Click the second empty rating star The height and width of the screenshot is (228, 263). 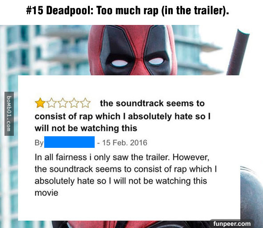pos(51,103)
